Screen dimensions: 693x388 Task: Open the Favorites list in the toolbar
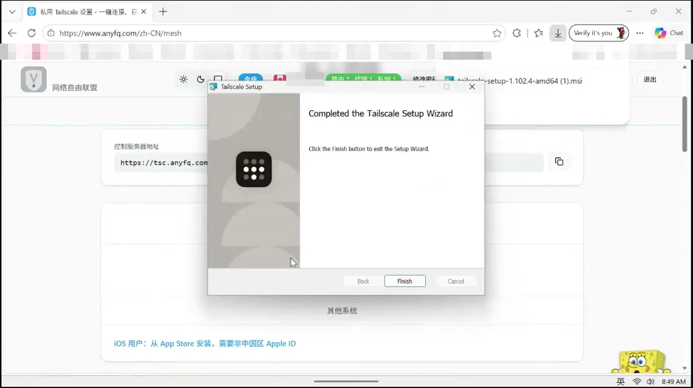click(x=538, y=33)
